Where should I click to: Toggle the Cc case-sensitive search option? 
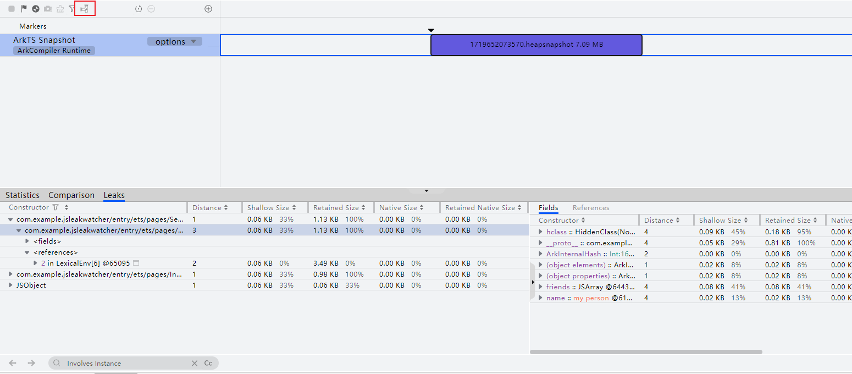(x=208, y=363)
